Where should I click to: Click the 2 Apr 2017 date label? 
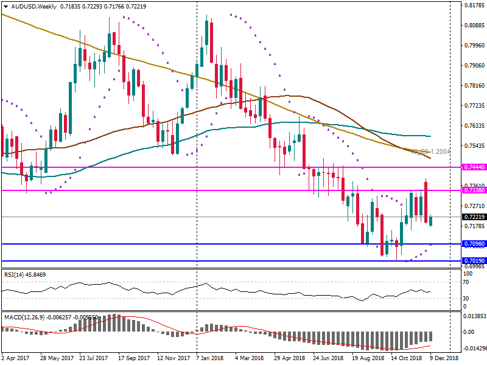(x=16, y=358)
